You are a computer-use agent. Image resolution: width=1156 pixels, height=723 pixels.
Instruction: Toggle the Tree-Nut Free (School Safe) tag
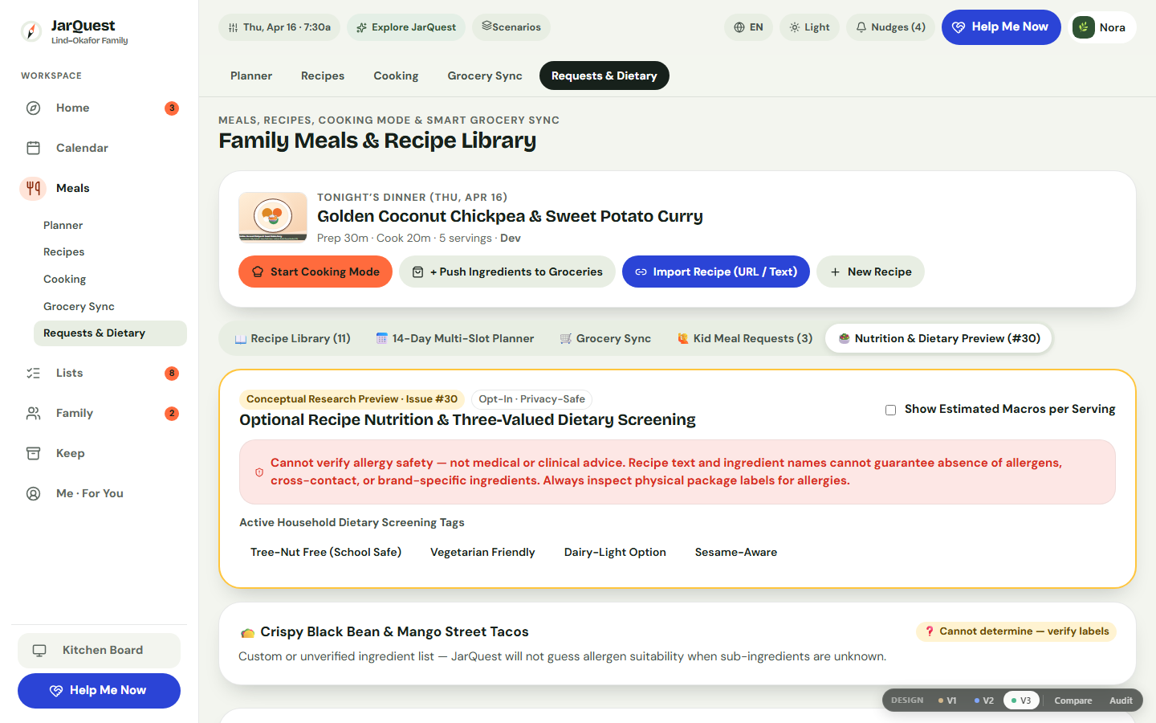click(x=326, y=552)
